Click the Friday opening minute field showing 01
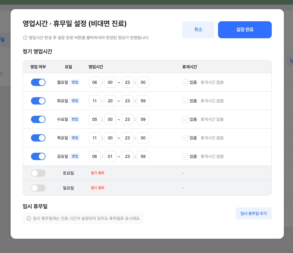Image resolution: width=293 pixels, height=253 pixels. point(110,156)
